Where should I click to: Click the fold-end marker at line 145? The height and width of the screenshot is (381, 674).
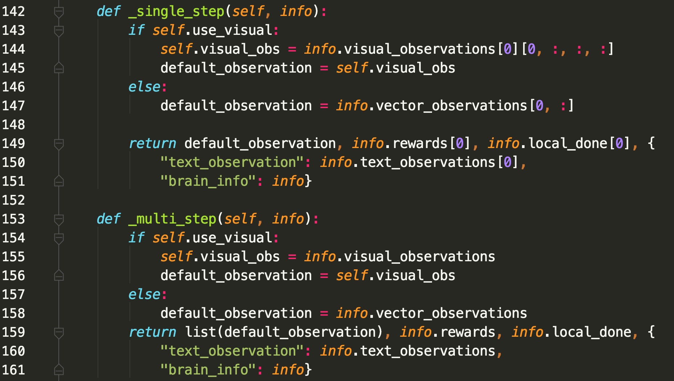click(58, 67)
